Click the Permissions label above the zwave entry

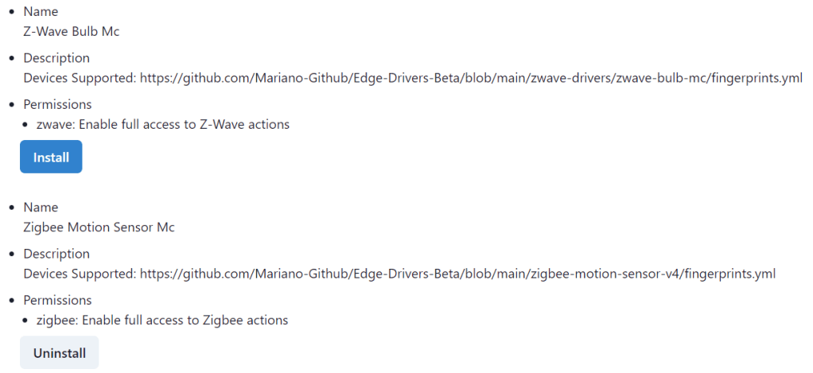point(57,104)
